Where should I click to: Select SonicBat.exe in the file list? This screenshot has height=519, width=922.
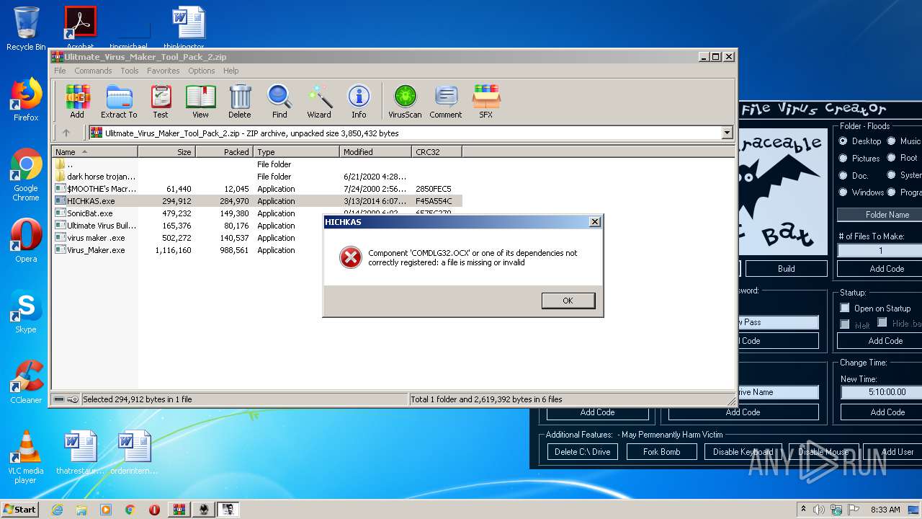coord(257,213)
